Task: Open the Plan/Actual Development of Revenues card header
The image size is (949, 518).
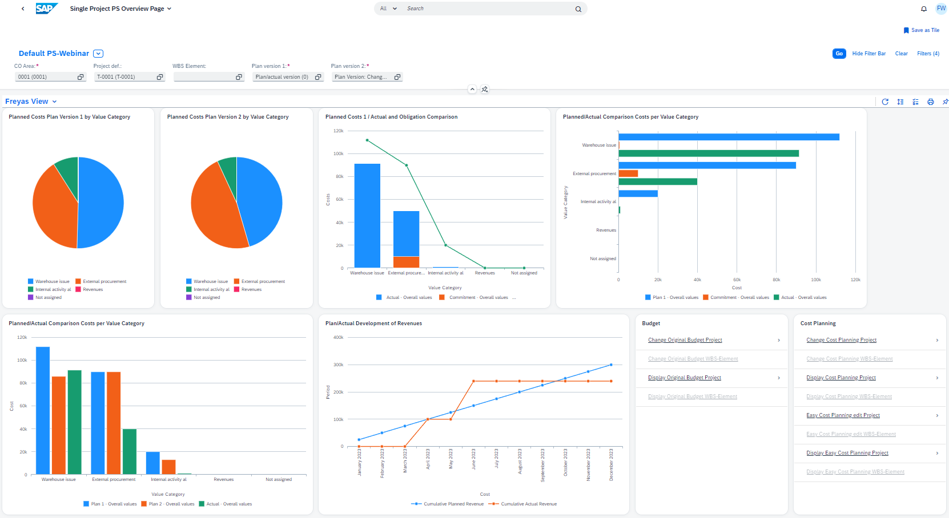Action: [x=374, y=323]
